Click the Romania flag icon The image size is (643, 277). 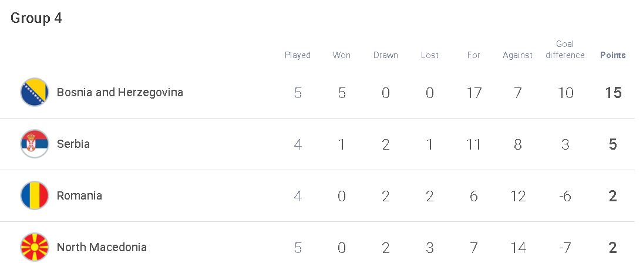pyautogui.click(x=35, y=195)
